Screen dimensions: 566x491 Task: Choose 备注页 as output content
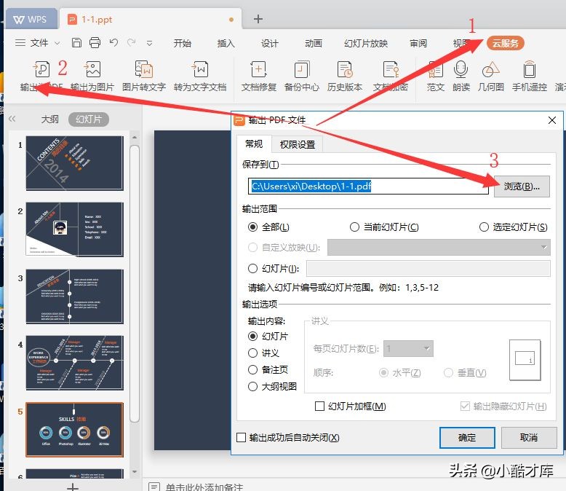click(252, 369)
